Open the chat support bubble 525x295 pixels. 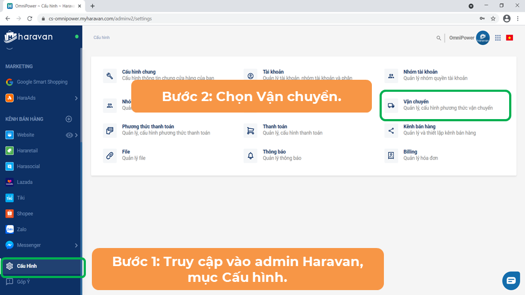coord(511,280)
